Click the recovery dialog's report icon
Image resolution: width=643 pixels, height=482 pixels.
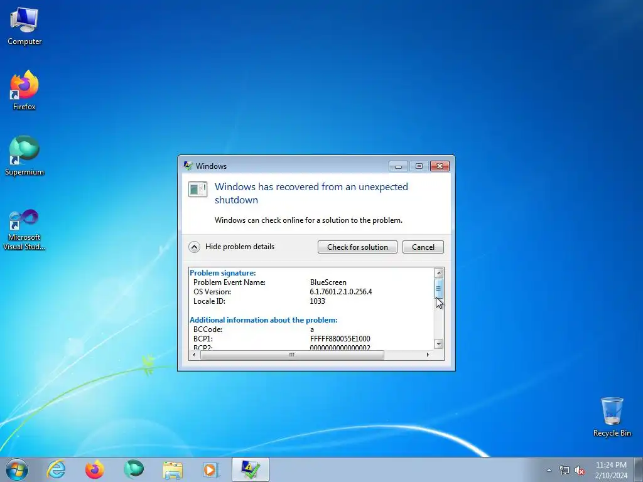click(198, 190)
